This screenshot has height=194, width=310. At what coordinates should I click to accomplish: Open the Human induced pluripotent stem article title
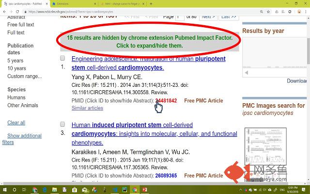coord(154,134)
